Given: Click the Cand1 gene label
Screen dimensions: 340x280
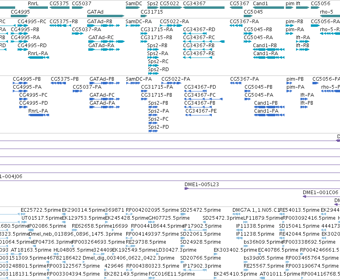Looking at the screenshot, I should [260, 4].
